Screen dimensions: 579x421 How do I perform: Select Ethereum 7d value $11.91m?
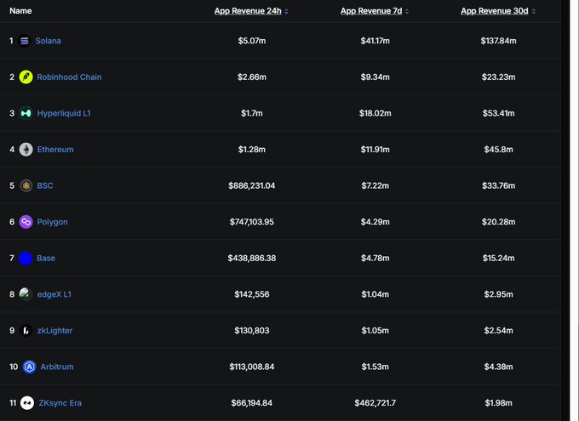375,150
